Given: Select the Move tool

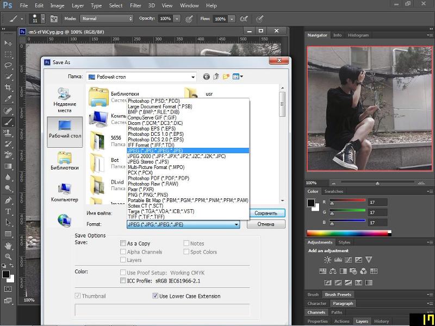Looking at the screenshot, I should [x=8, y=43].
